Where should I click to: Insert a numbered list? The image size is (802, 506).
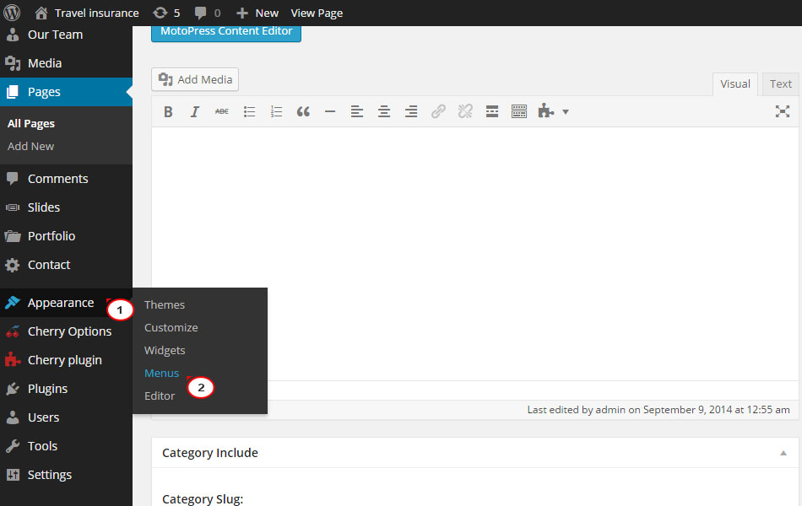276,111
